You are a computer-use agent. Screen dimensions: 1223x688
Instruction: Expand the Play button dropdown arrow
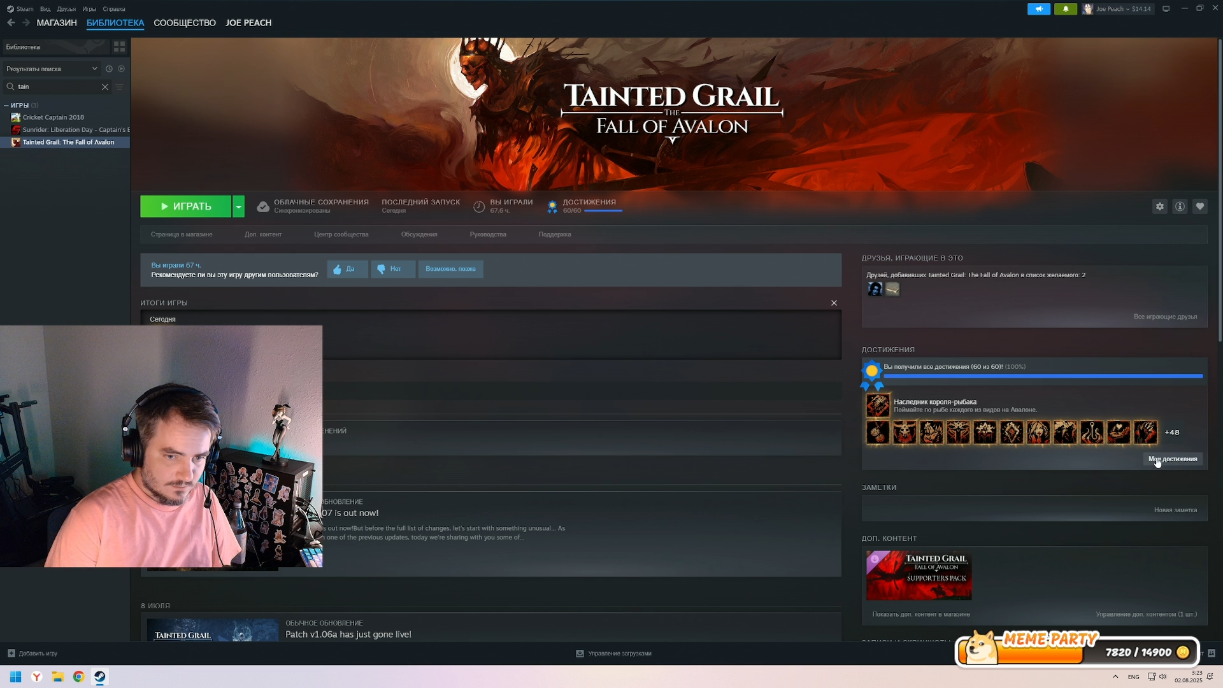pos(238,206)
